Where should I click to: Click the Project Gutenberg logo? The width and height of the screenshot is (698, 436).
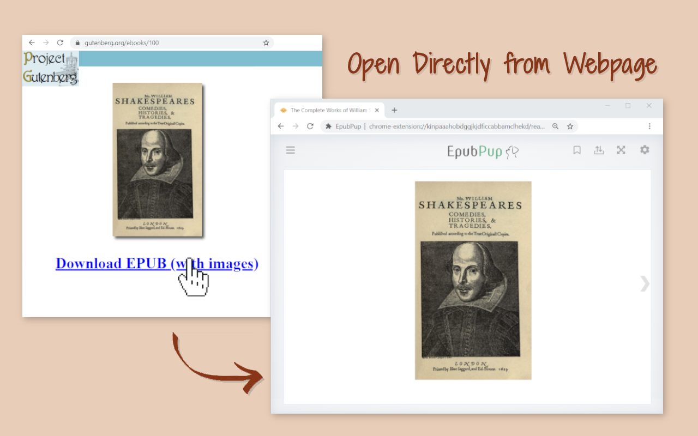click(50, 68)
